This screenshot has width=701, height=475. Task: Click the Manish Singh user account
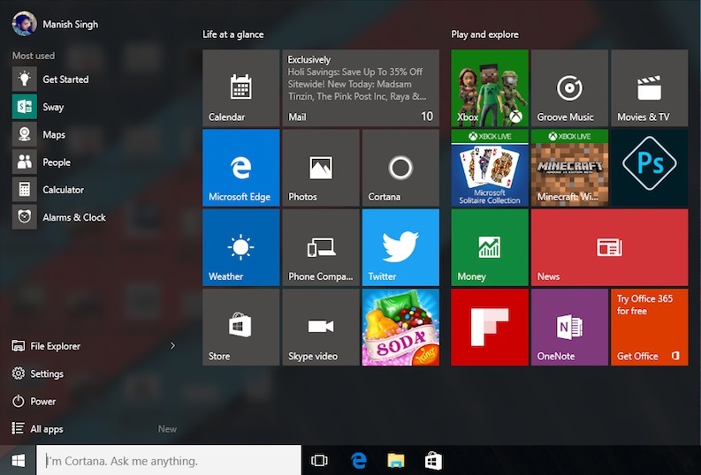[x=55, y=24]
